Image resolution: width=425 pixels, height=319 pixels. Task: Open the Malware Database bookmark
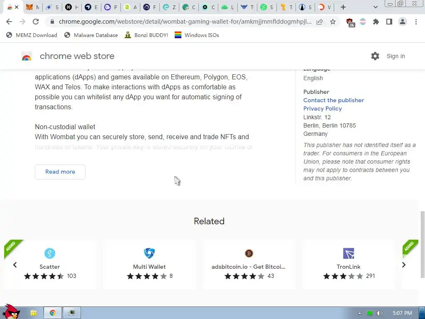pos(91,35)
